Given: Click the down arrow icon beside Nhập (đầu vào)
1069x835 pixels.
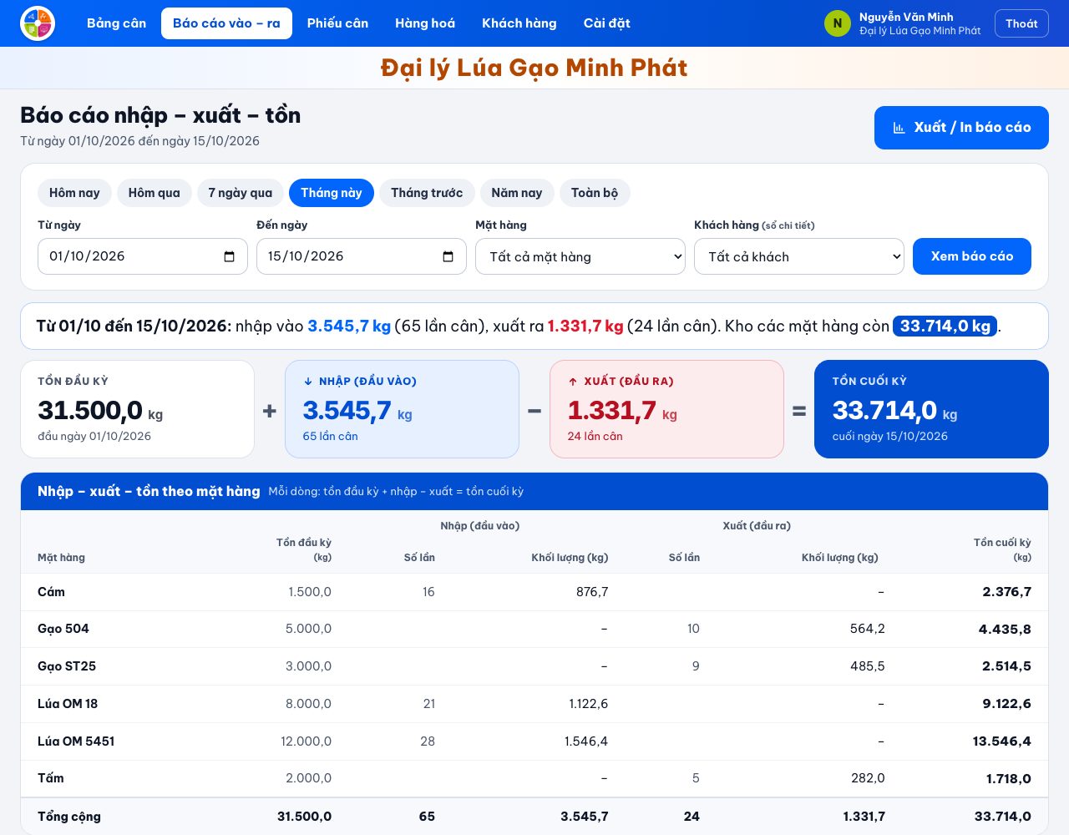Looking at the screenshot, I should (x=308, y=382).
